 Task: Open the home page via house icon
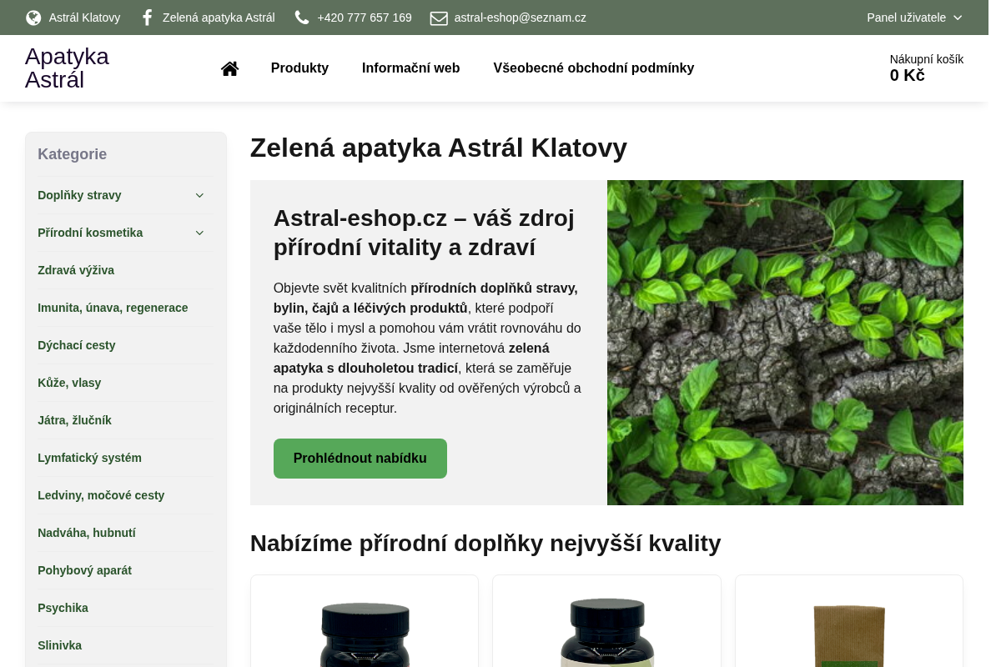pos(229,68)
